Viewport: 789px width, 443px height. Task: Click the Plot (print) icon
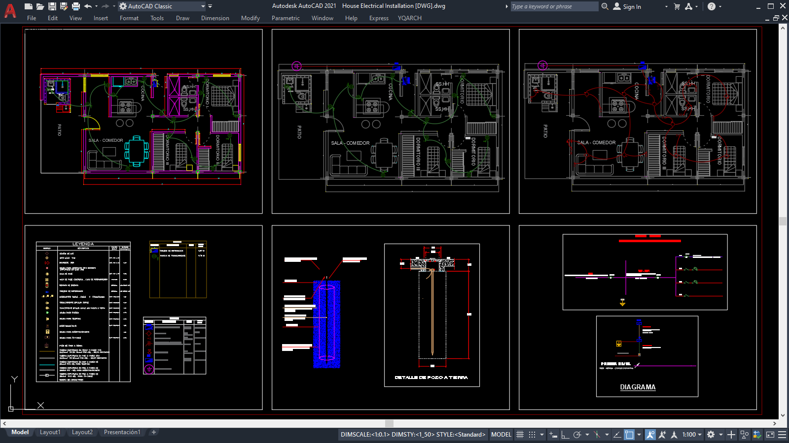(x=75, y=6)
